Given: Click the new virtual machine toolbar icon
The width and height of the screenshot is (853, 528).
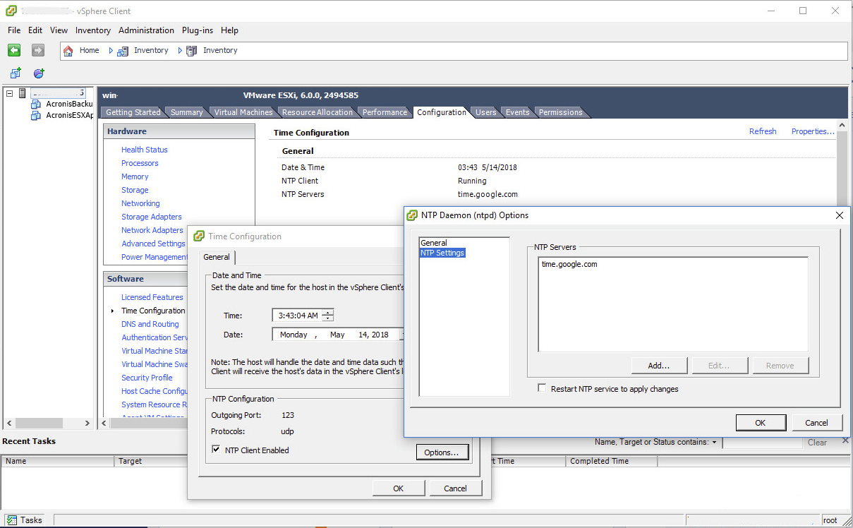Looking at the screenshot, I should click(x=16, y=73).
